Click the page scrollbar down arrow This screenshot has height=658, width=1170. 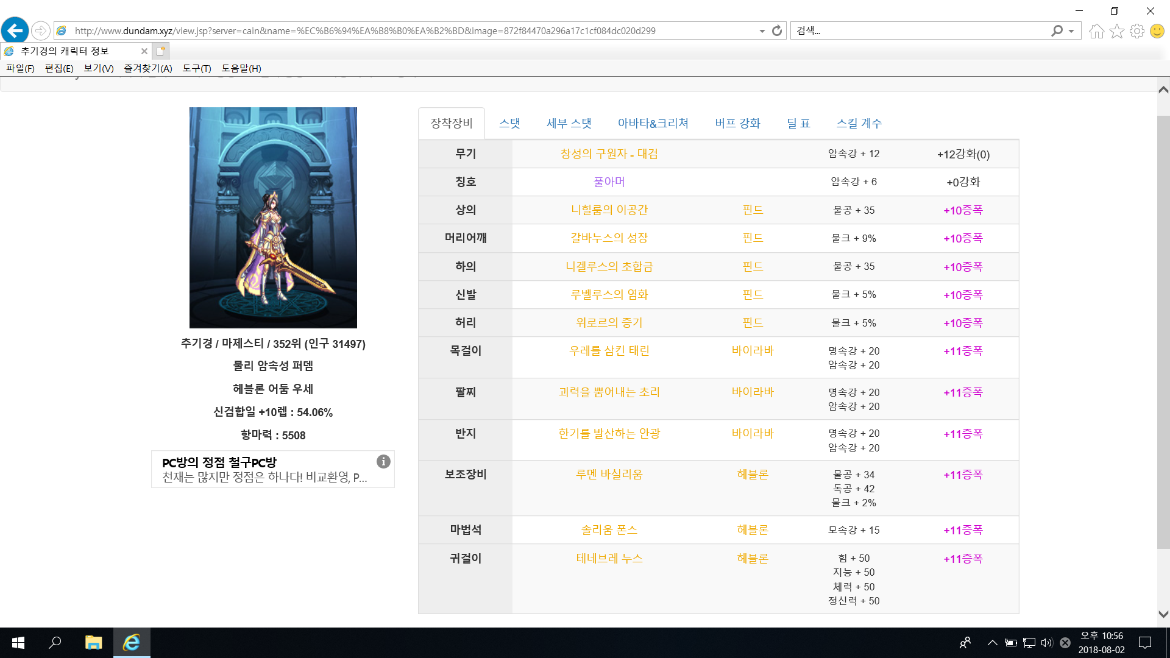coord(1163,614)
